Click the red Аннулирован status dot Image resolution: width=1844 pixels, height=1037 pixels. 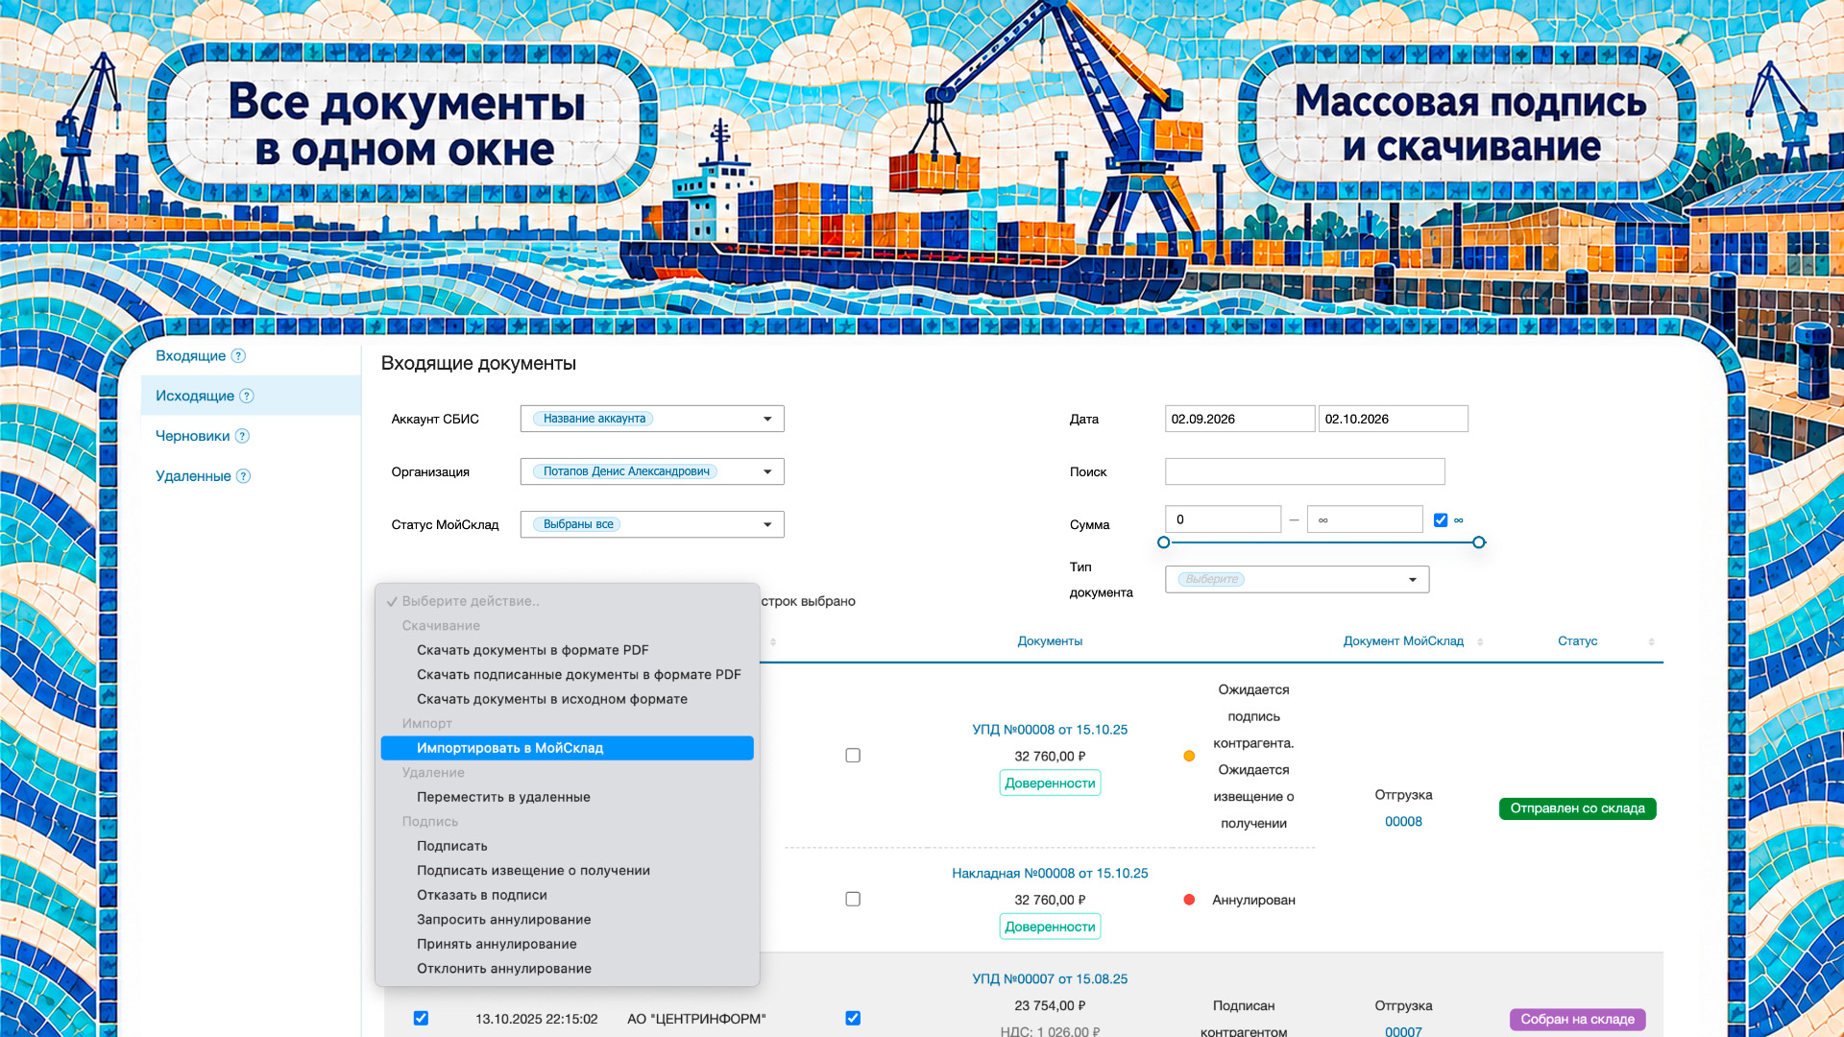point(1189,901)
